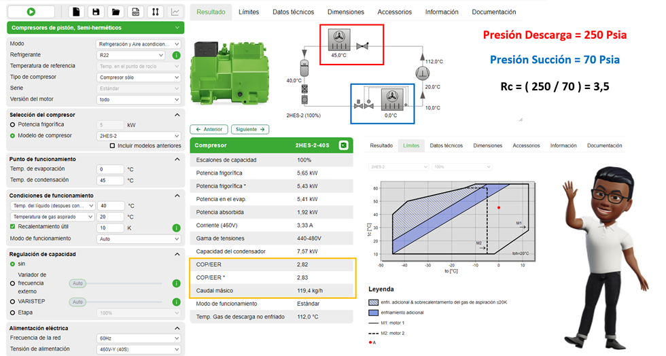Viewport: 666px width, 356px height.
Task: Click the condenser fan icon in diagram
Action: [339, 39]
